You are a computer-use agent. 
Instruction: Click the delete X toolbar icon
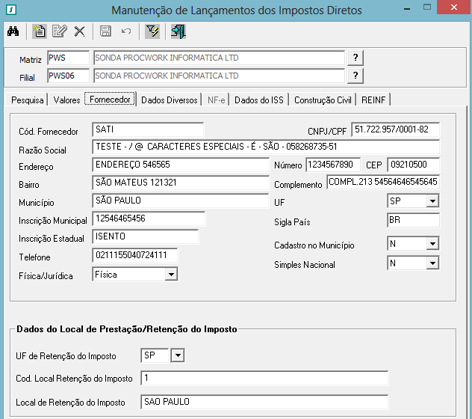tap(79, 31)
